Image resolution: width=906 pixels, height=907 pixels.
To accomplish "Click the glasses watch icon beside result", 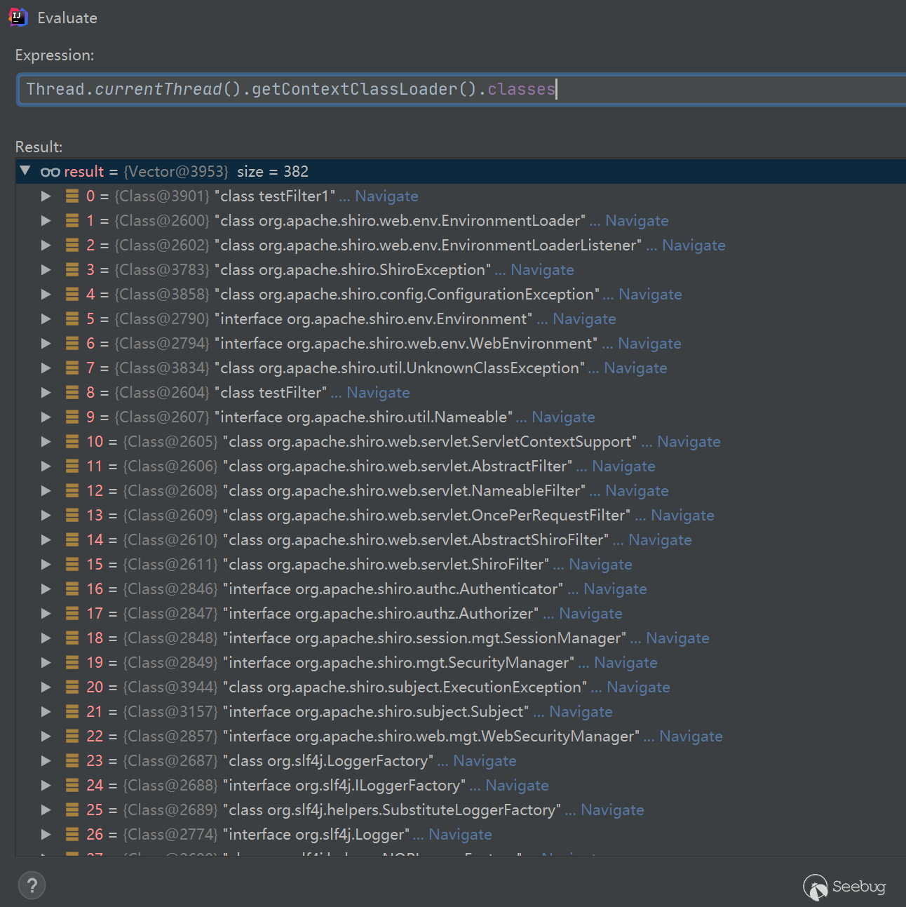I will click(50, 172).
